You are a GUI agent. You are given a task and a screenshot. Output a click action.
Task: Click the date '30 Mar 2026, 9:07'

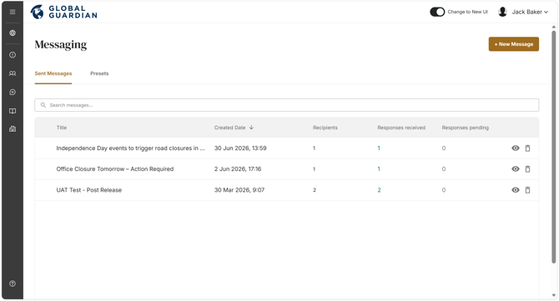(x=239, y=190)
